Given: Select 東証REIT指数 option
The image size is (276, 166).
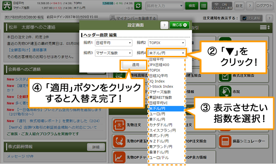Looking at the screenshot, I should click(161, 97).
